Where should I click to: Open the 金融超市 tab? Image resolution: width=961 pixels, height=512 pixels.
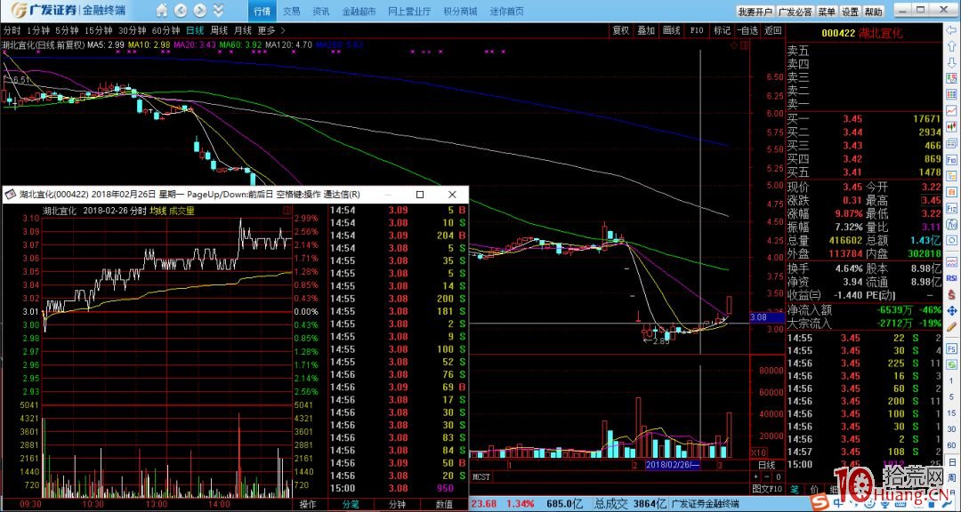point(358,12)
